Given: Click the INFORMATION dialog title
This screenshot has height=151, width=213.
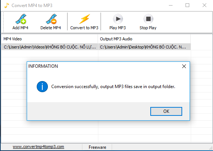Looking at the screenshot, I should click(x=43, y=66).
